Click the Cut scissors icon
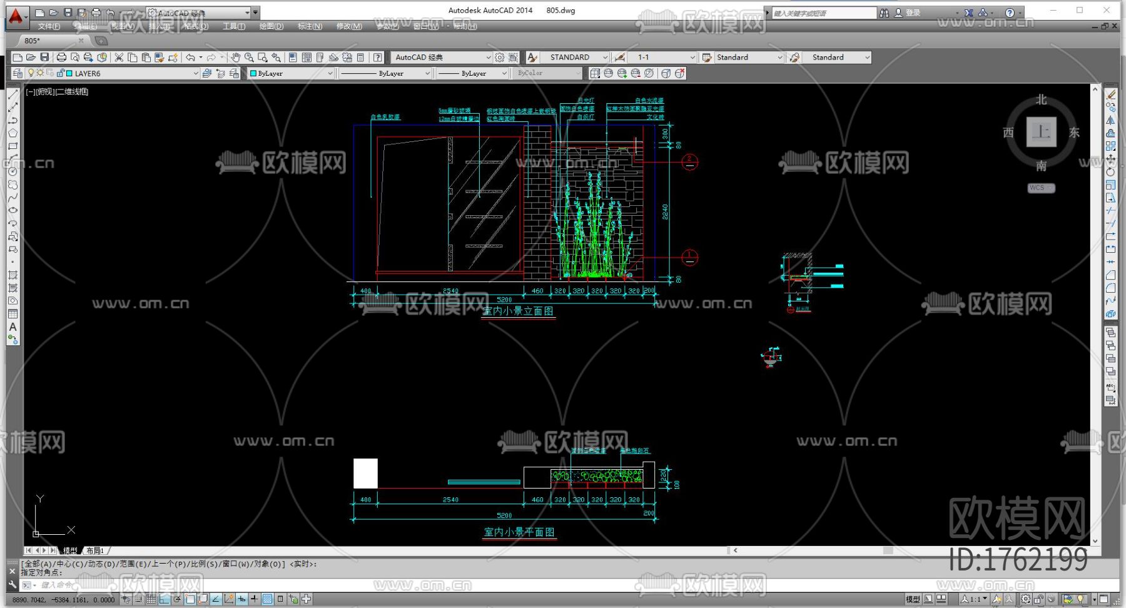Image resolution: width=1126 pixels, height=608 pixels. pos(119,58)
